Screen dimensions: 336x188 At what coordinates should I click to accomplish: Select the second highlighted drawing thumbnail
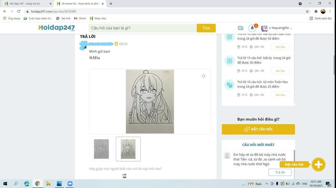point(128,149)
